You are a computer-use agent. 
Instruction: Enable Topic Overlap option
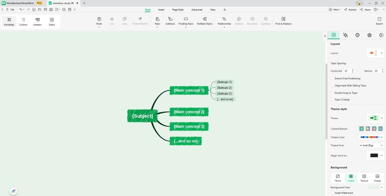click(x=332, y=99)
